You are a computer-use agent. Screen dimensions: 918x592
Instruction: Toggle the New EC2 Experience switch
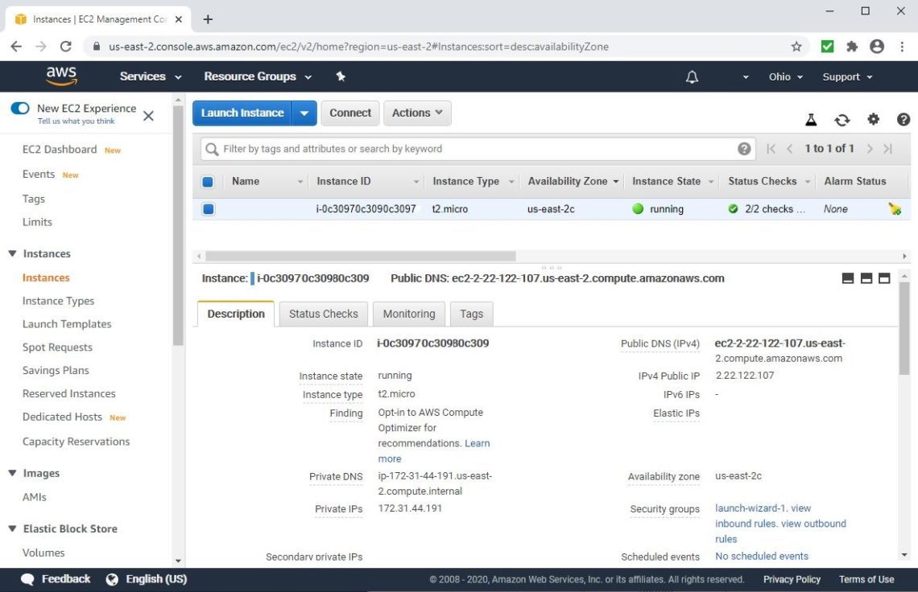20,109
